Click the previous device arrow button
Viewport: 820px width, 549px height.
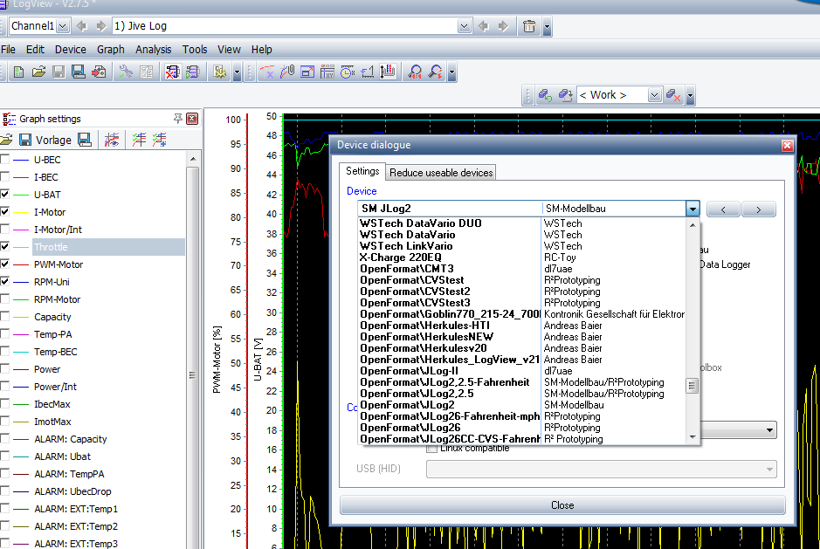click(723, 209)
